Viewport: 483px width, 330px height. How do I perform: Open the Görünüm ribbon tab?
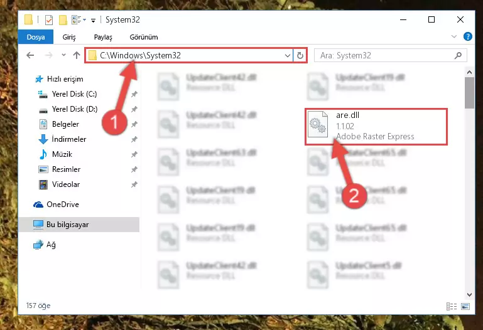click(144, 37)
